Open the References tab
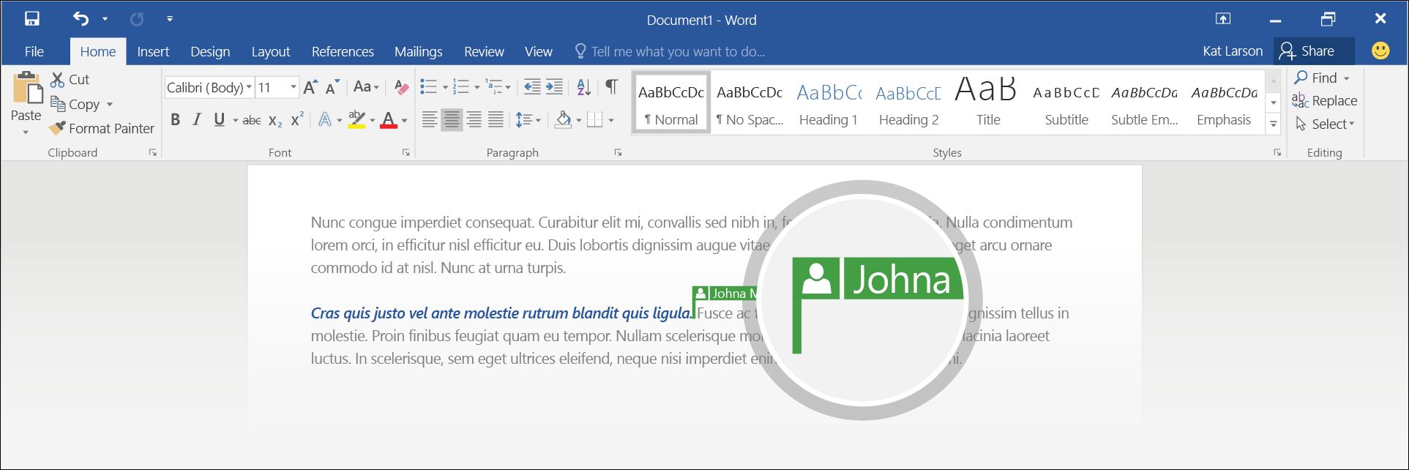 (x=343, y=52)
